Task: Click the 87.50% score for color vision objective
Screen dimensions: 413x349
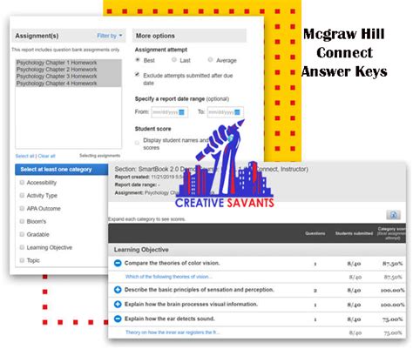Action: (x=392, y=264)
